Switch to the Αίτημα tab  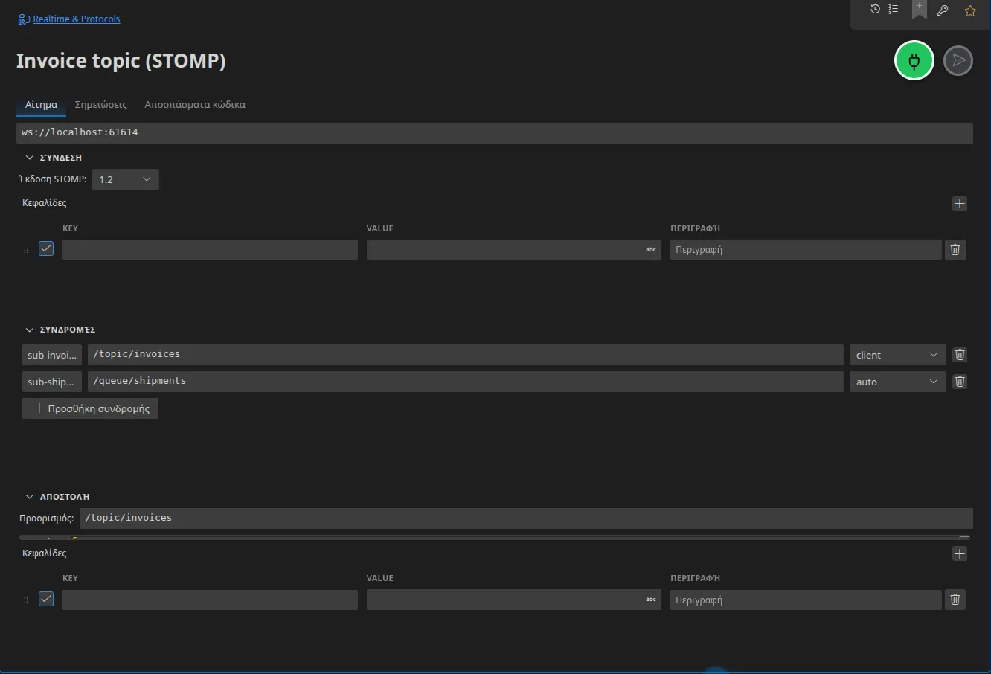tap(41, 105)
